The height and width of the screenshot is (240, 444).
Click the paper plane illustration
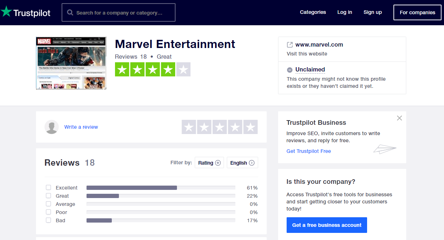click(385, 149)
